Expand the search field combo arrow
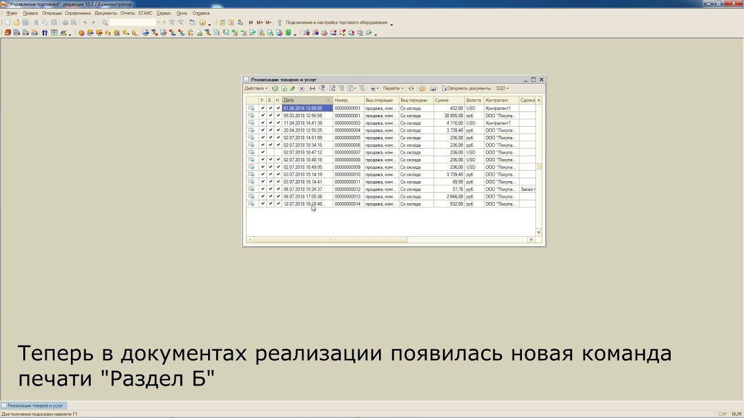744x418 pixels. pos(158,23)
